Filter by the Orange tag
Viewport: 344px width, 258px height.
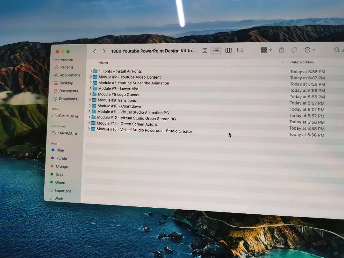click(59, 166)
